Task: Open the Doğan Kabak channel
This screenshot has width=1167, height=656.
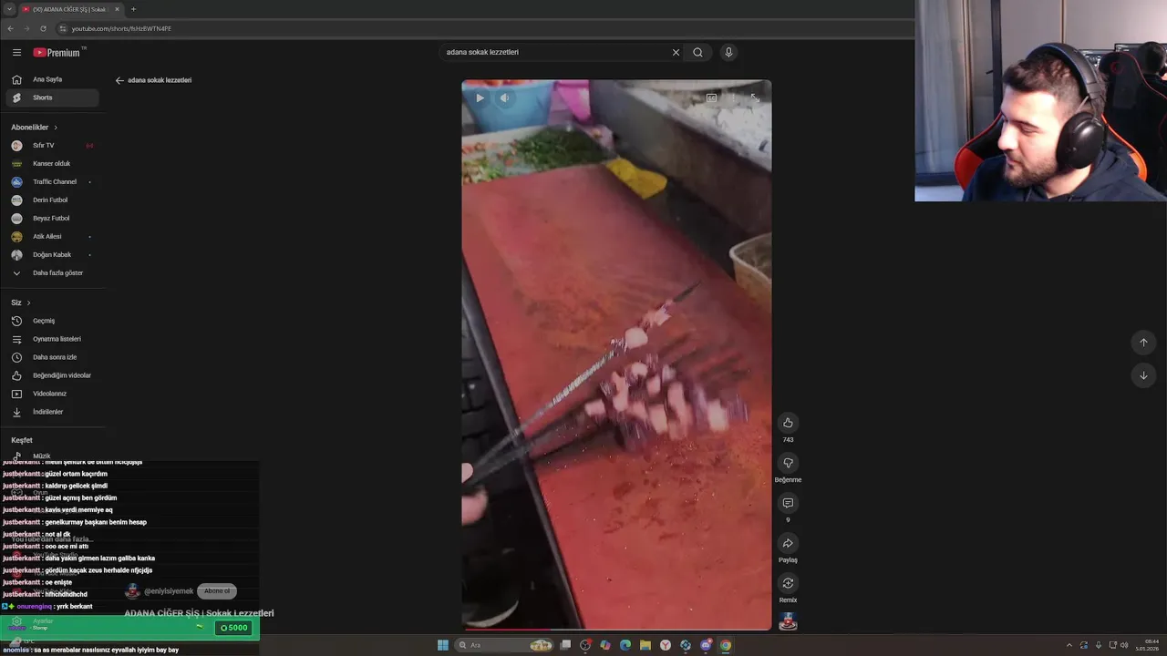Action: [x=52, y=255]
